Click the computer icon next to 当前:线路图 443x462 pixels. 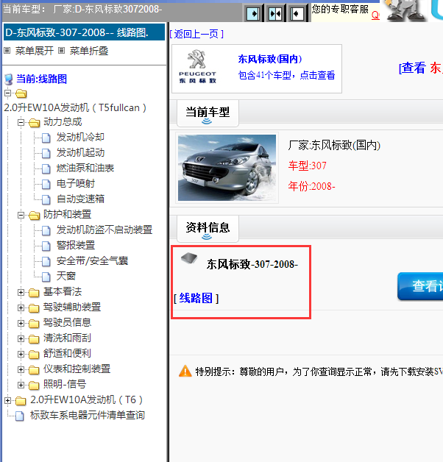point(9,79)
